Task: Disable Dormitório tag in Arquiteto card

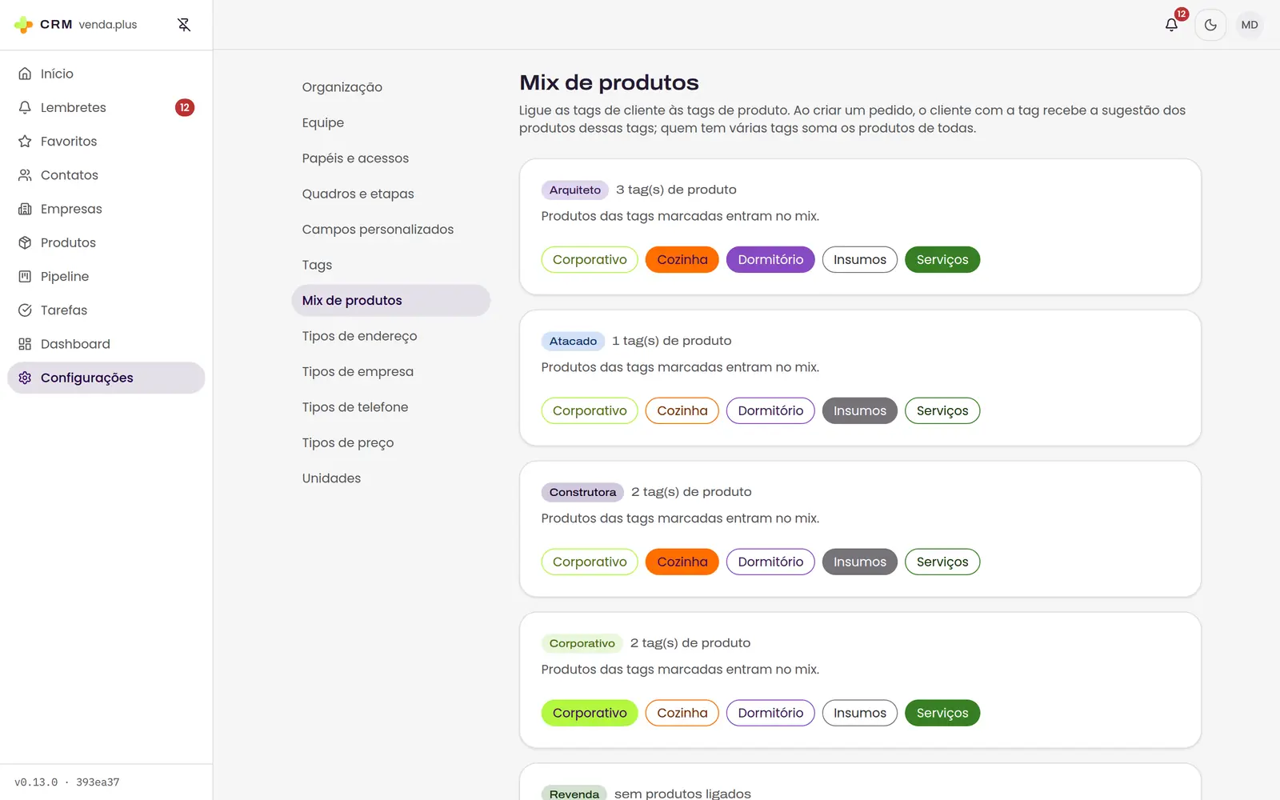Action: point(770,260)
